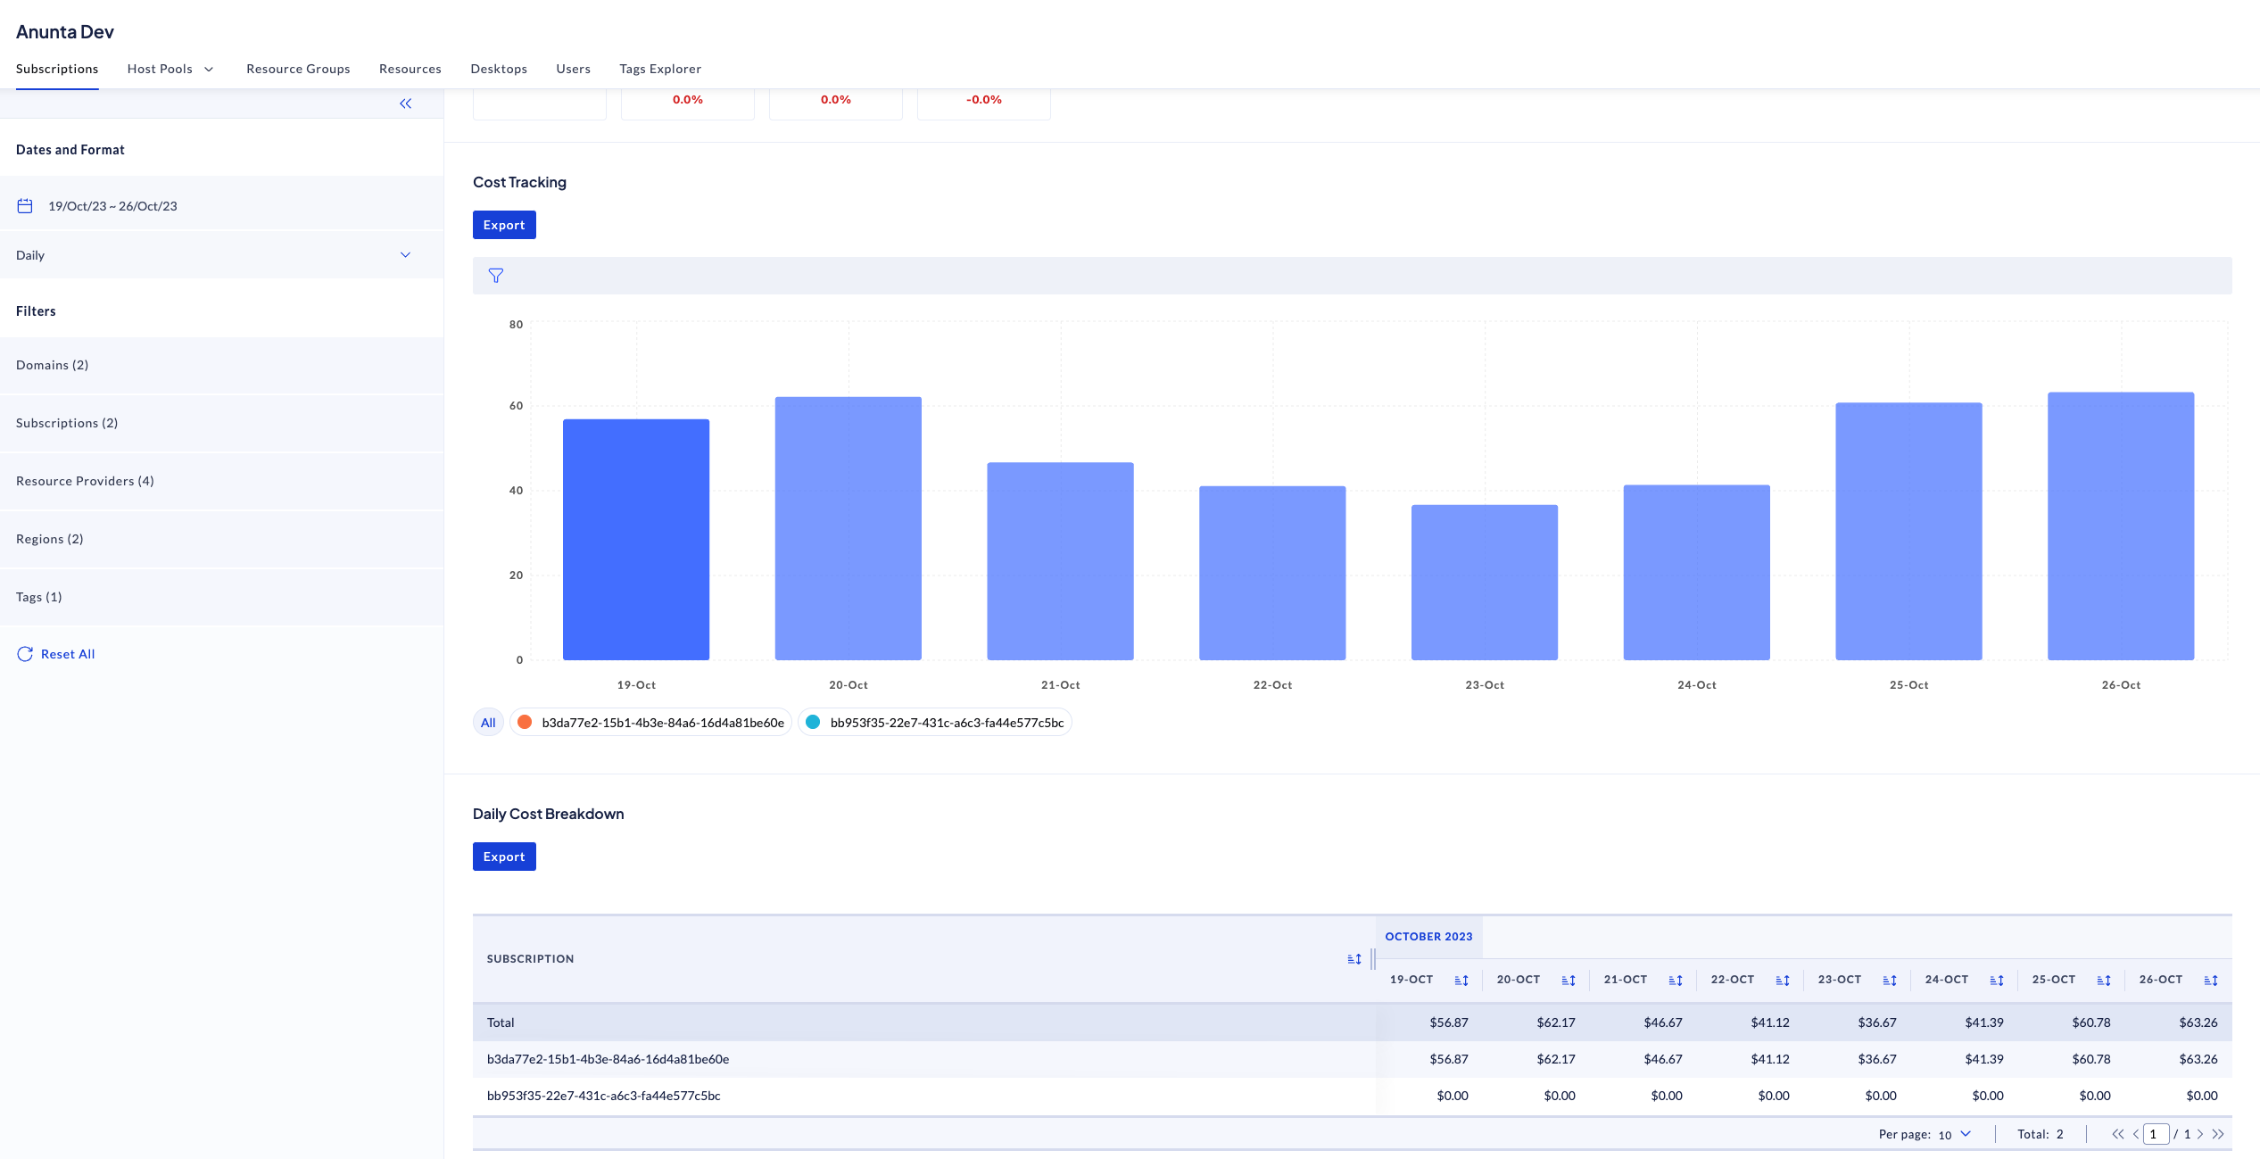
Task: Click the 19-Oct bar in the chart
Action: [x=636, y=540]
